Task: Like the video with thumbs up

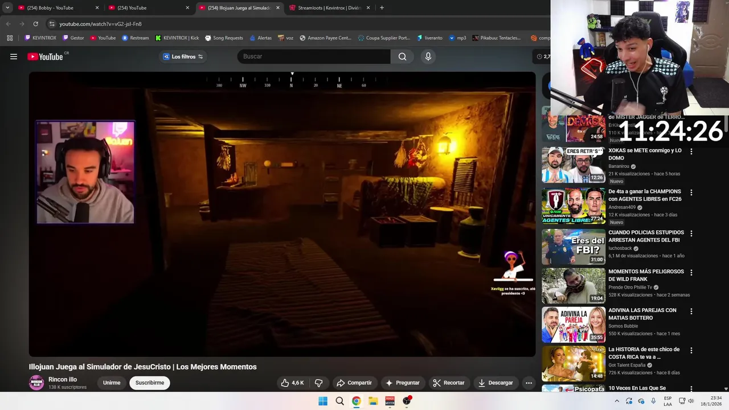Action: pos(293,383)
